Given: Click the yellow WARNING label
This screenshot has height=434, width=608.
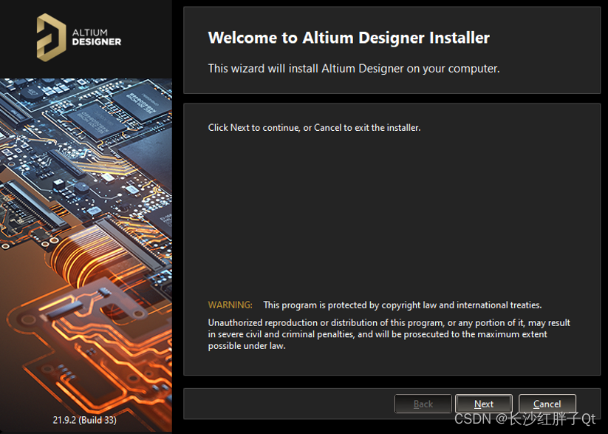Looking at the screenshot, I should tap(230, 305).
